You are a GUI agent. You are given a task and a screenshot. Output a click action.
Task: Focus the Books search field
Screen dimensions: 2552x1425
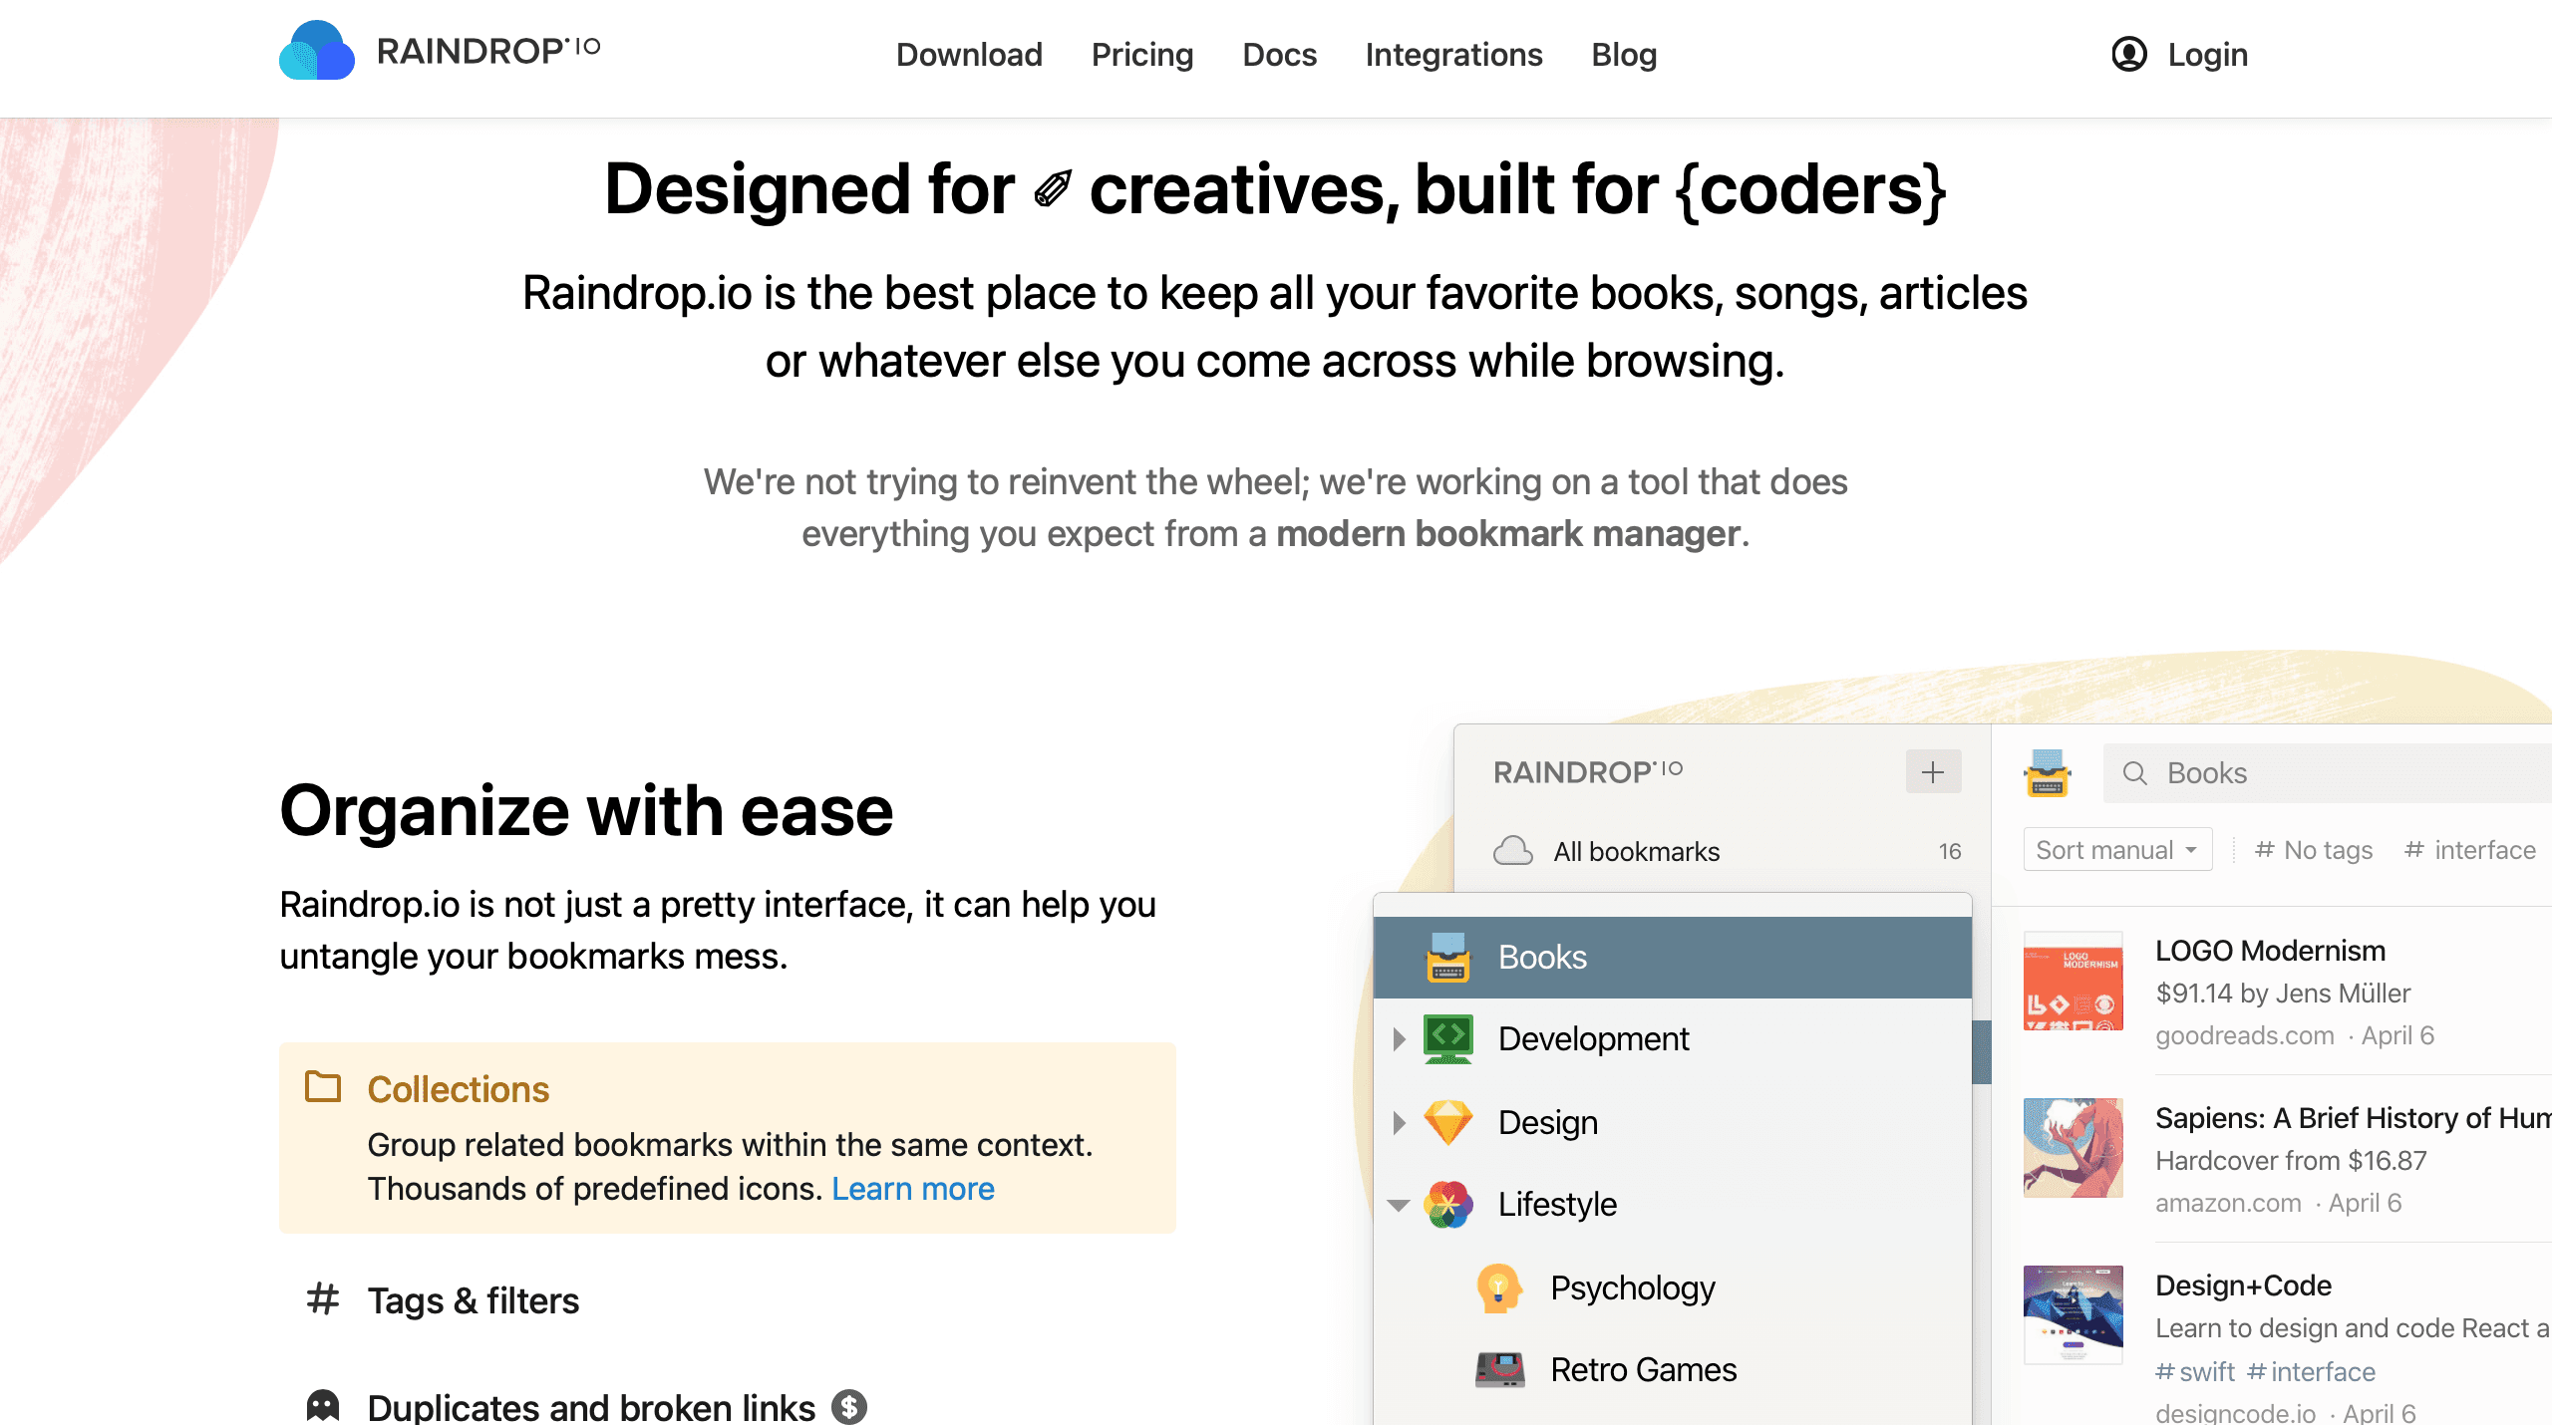pos(2327,773)
